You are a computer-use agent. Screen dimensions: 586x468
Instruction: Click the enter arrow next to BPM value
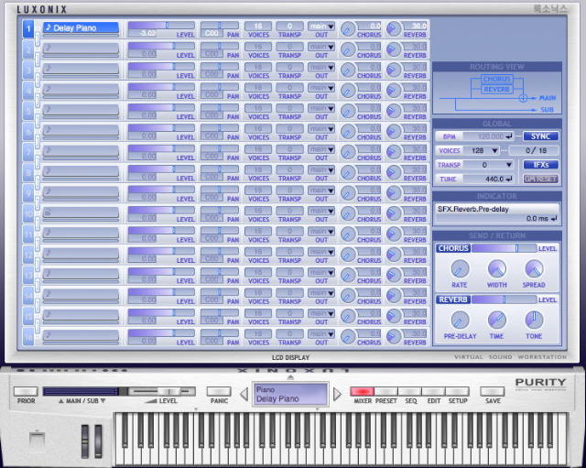tap(509, 136)
